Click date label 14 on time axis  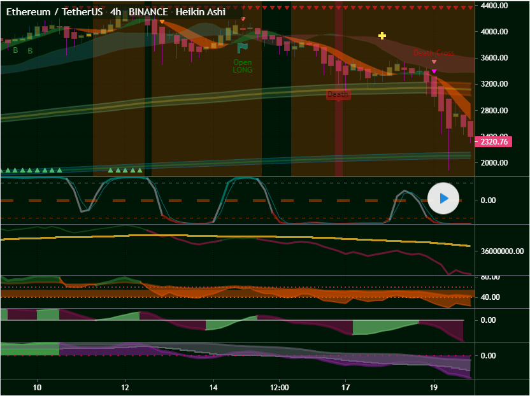[x=213, y=387]
